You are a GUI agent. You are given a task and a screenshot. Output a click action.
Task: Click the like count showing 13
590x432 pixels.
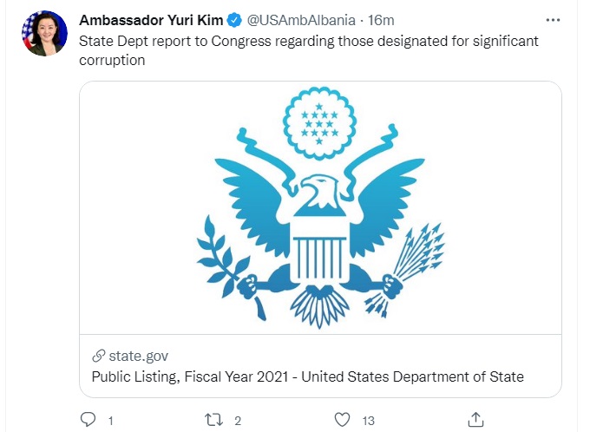[368, 421]
